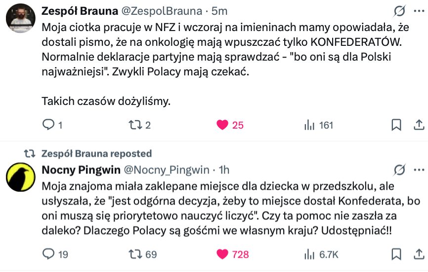
Task: Open Grok icon on Nocny Pingwin post
Action: click(x=398, y=170)
